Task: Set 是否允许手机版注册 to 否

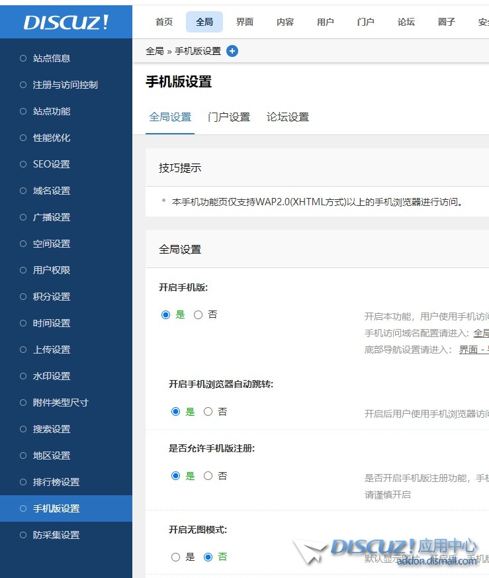Action: click(208, 476)
